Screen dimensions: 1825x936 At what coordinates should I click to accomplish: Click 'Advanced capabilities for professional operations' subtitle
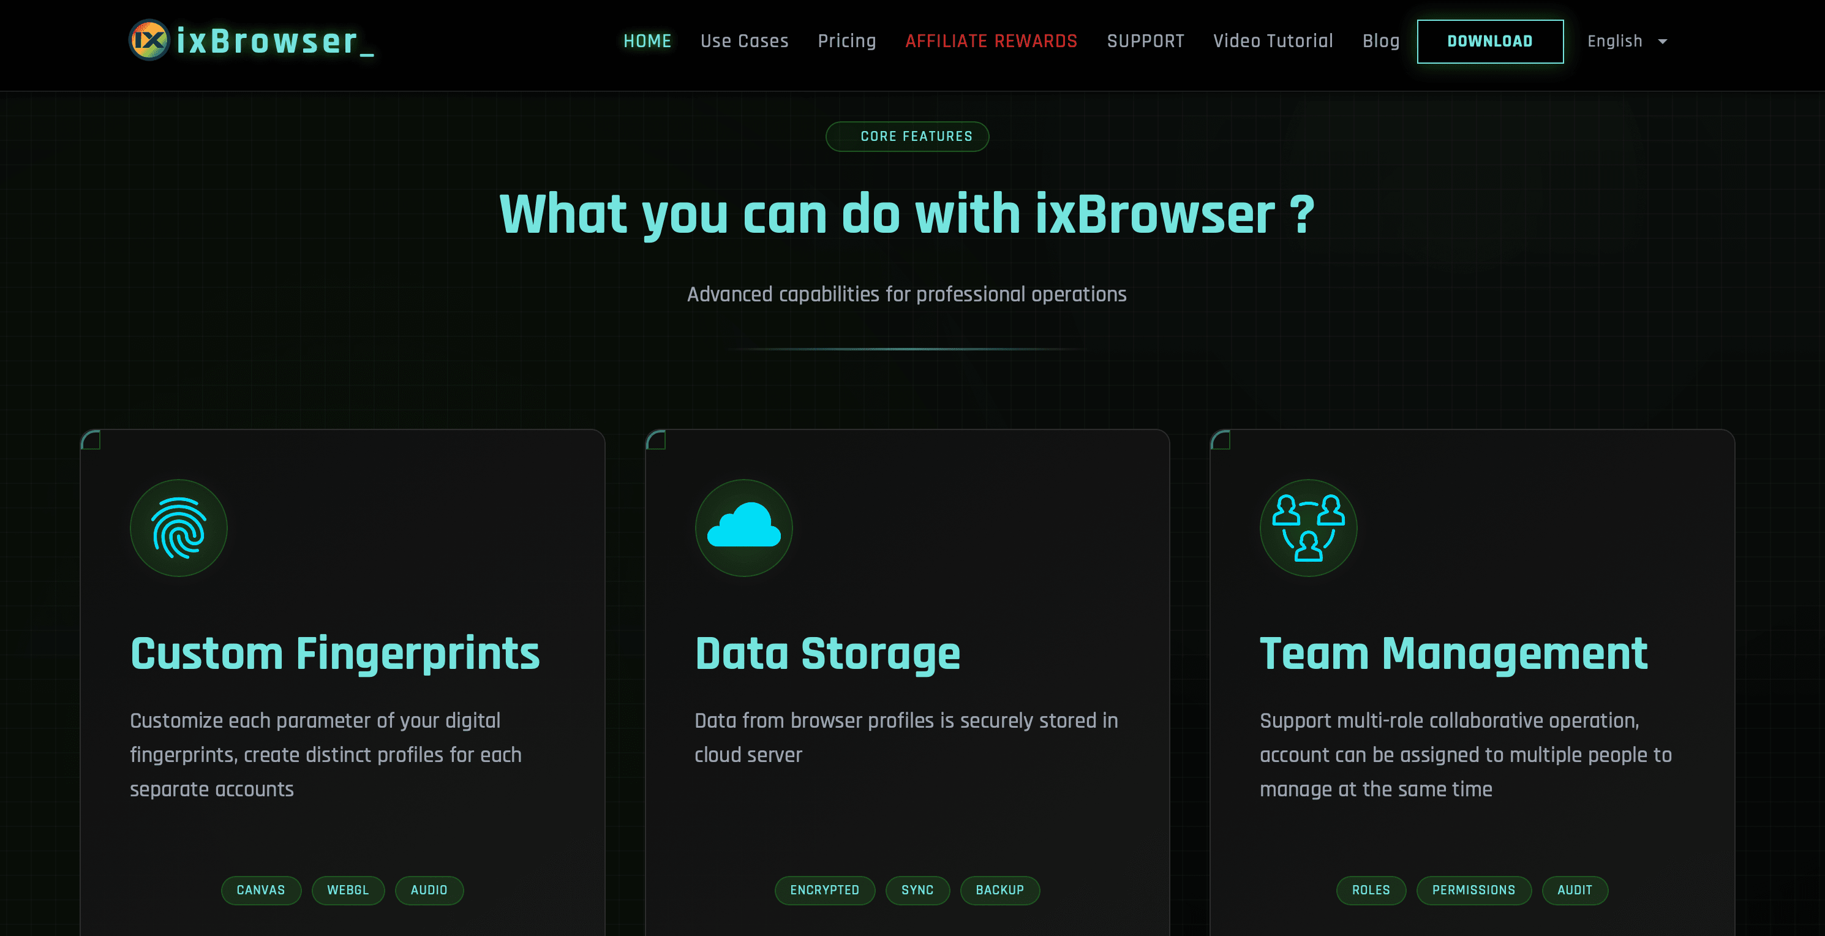pos(907,294)
